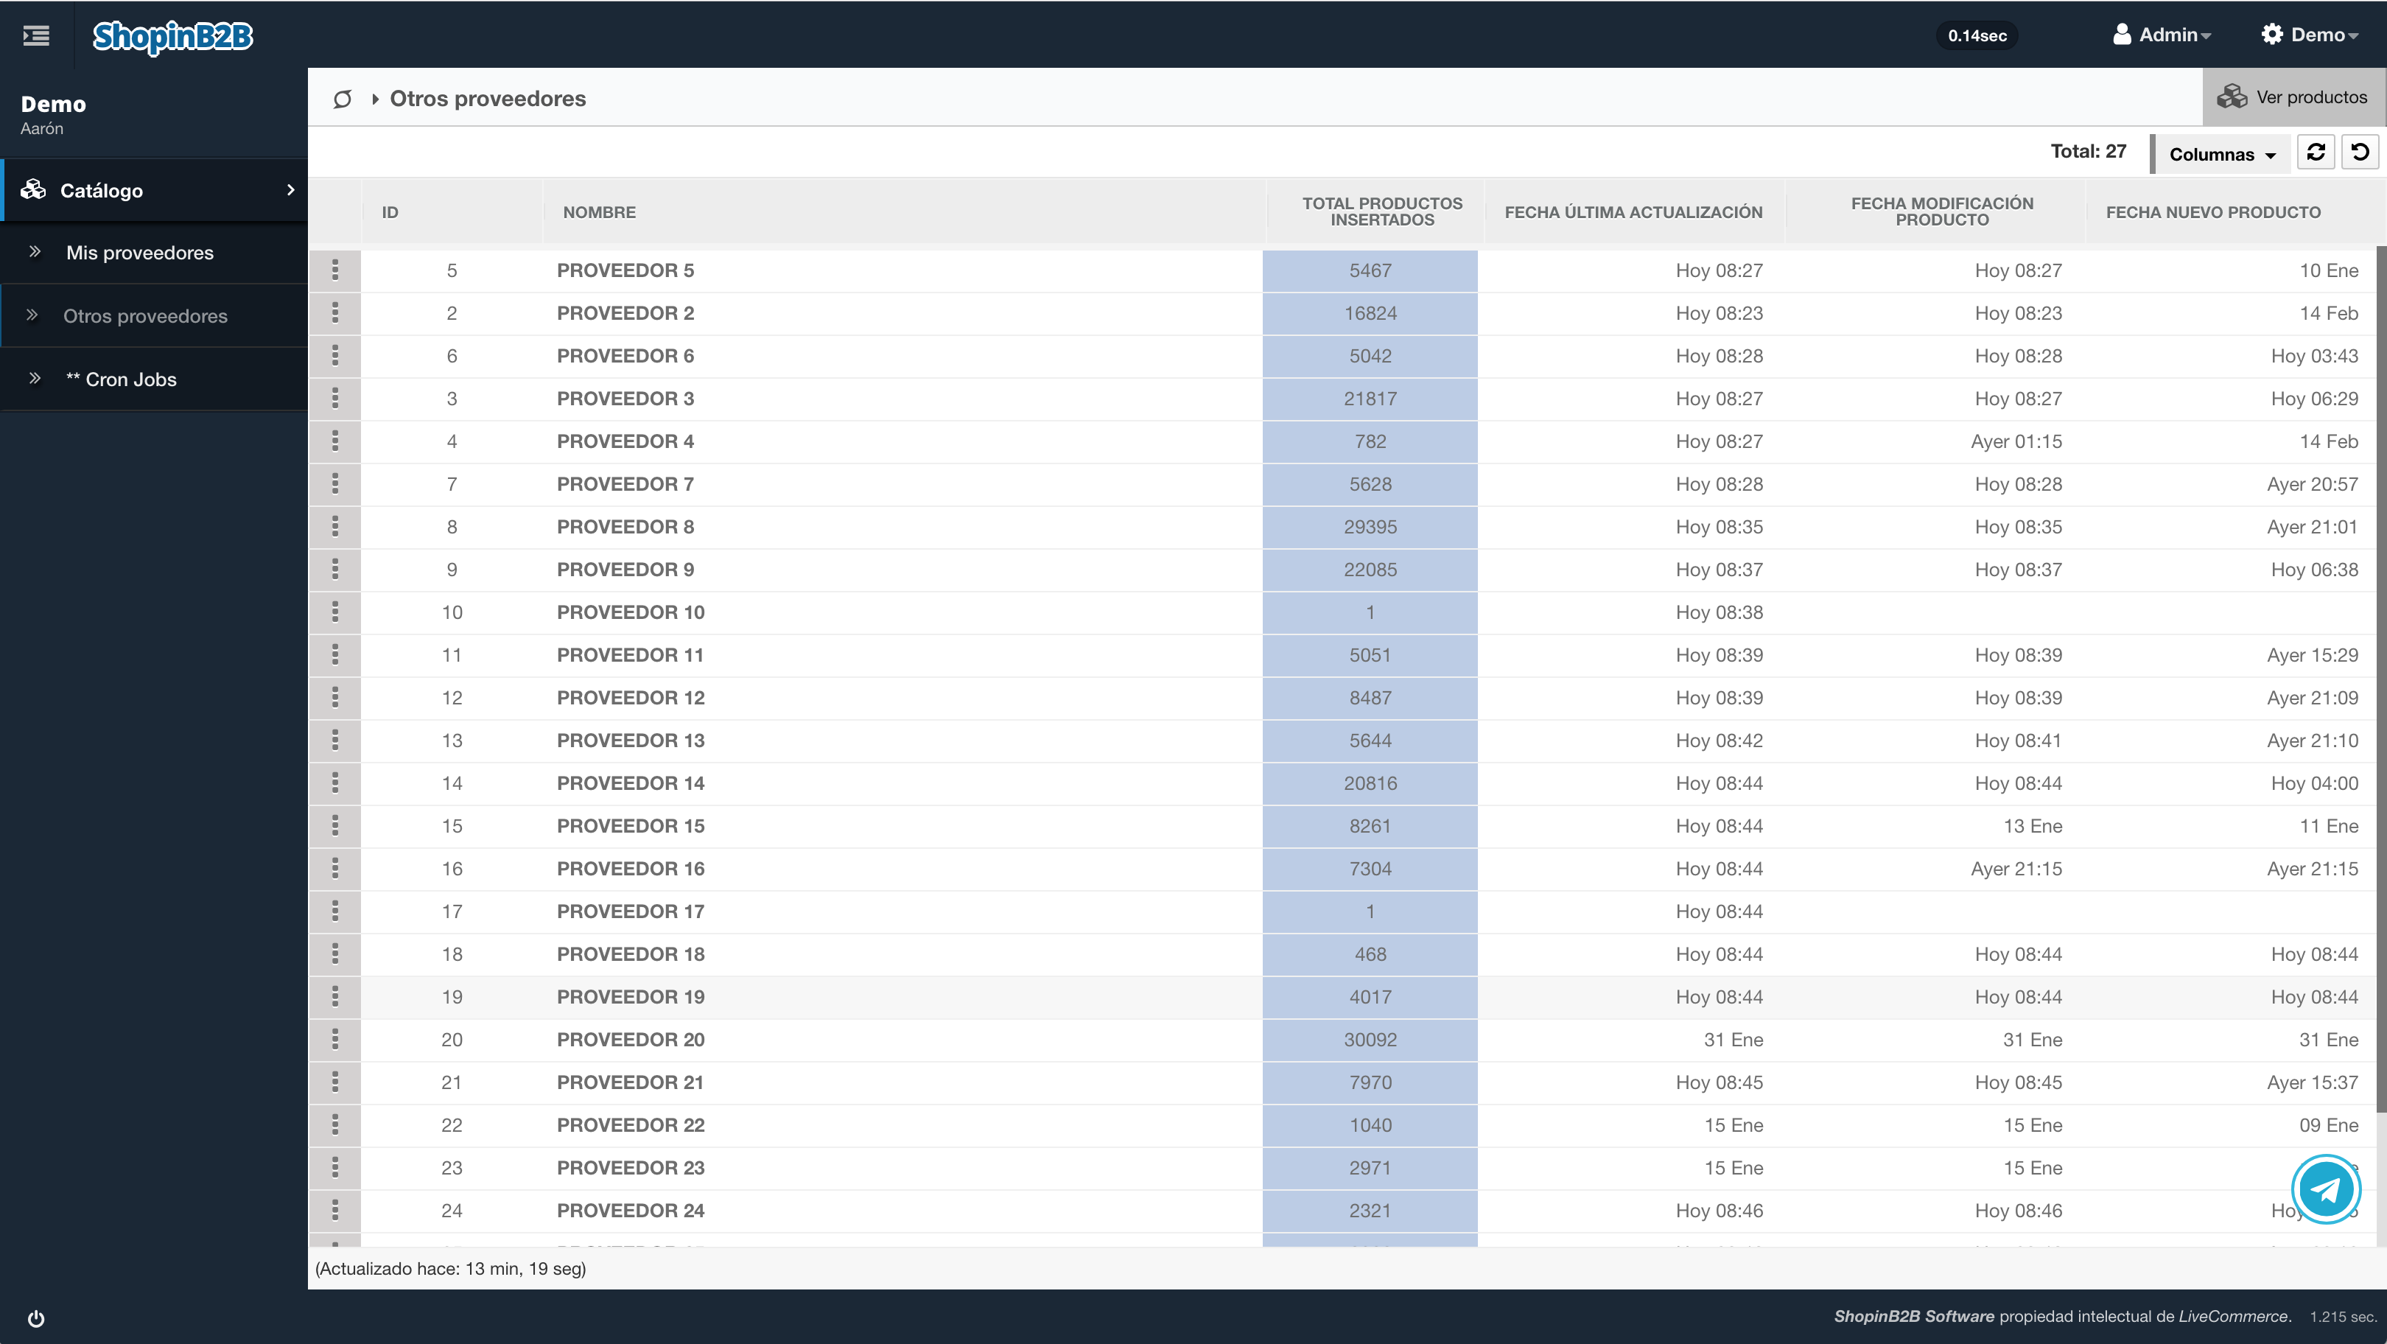Click the breadcrumb refresh loop icon
The height and width of the screenshot is (1344, 2387).
pos(343,98)
